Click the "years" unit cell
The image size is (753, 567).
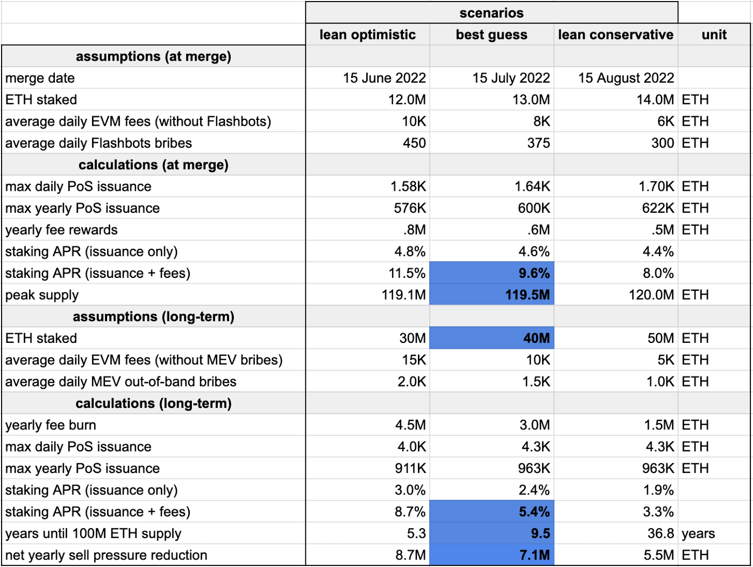[x=698, y=534]
